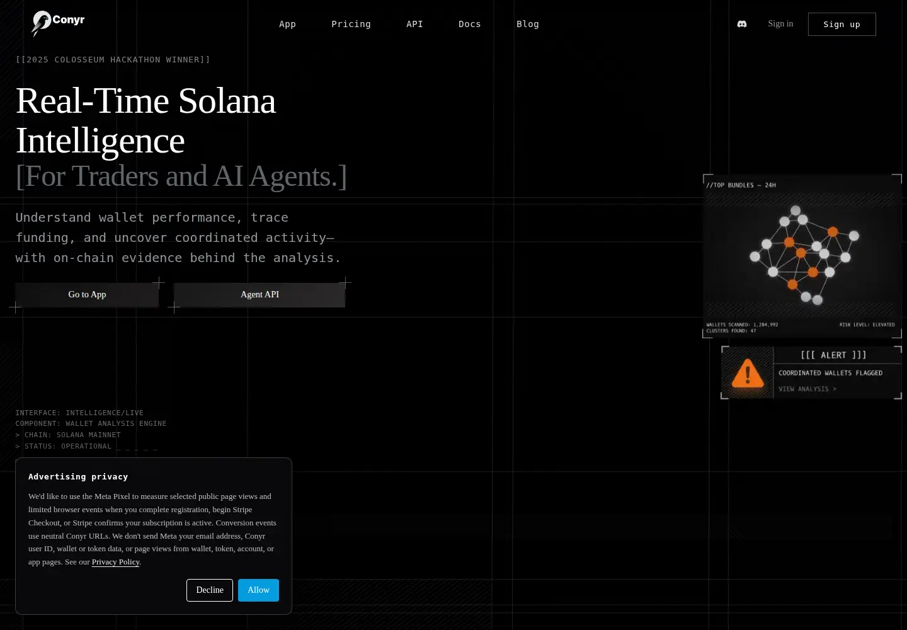Viewport: 907px width, 630px height.
Task: Click '[For Traders and AI Agents.]' text
Action: coord(181,176)
